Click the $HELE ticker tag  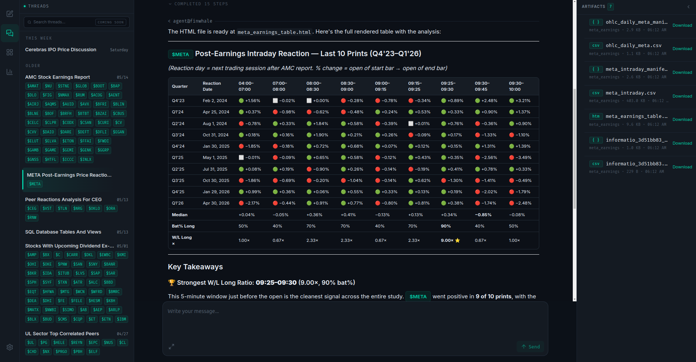tap(59, 343)
